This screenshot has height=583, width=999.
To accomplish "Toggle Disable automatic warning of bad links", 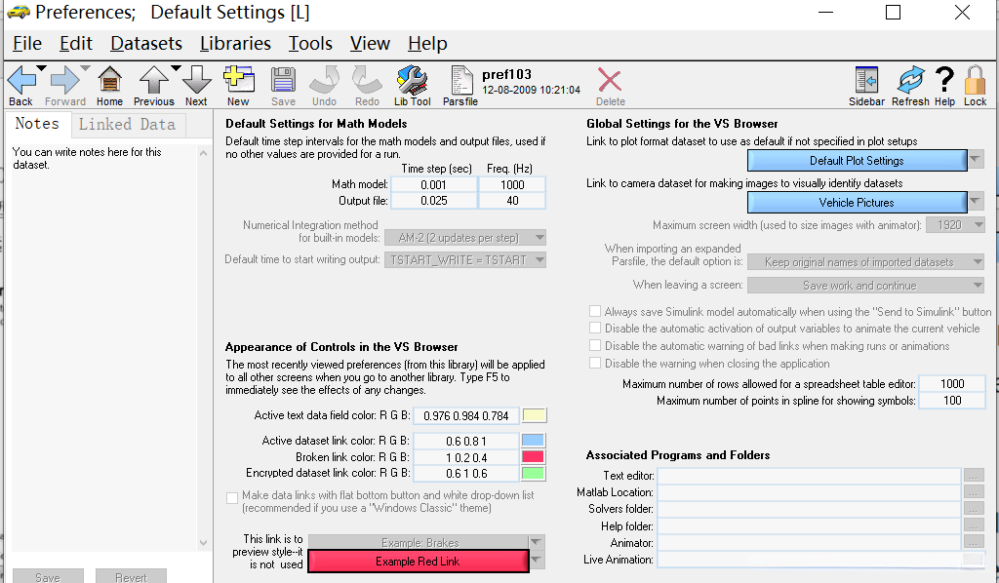I will pyautogui.click(x=595, y=345).
